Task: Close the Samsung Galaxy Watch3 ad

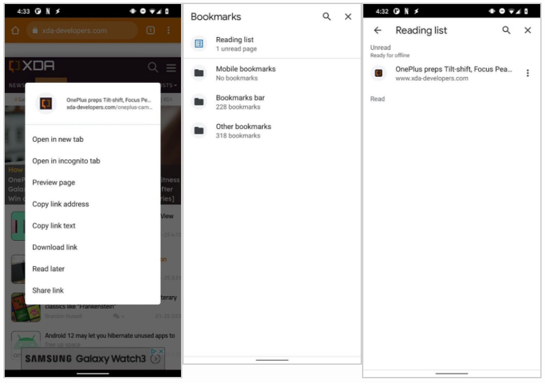Action: [x=161, y=351]
